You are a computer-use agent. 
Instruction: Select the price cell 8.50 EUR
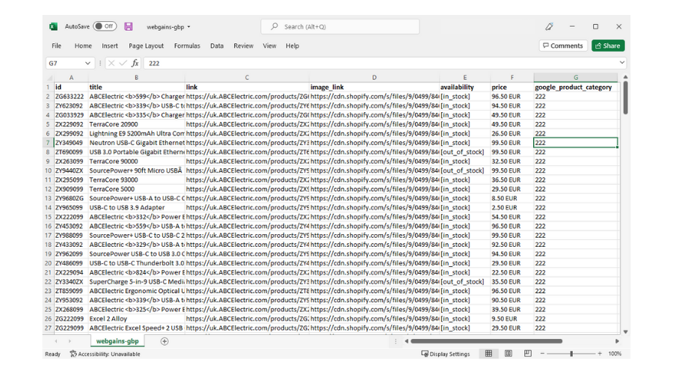512,198
